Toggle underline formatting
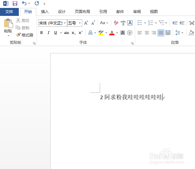This screenshot has width=195, height=169. click(x=55, y=33)
